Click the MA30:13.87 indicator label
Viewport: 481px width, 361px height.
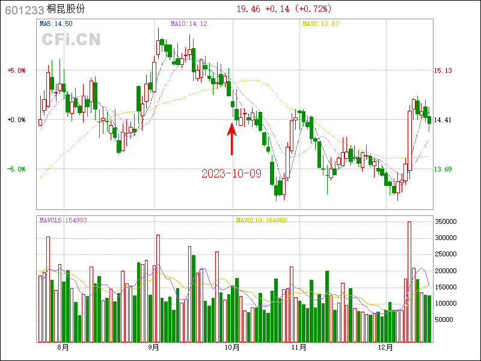click(320, 23)
